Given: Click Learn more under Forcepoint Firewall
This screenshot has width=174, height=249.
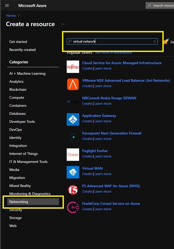Looking at the screenshot, I should click(103, 139).
